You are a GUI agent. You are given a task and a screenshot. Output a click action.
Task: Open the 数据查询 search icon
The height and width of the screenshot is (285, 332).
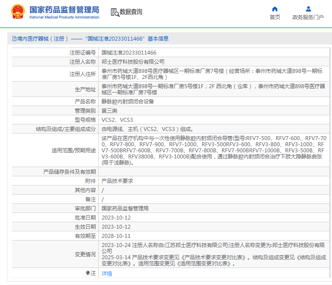pos(115,12)
